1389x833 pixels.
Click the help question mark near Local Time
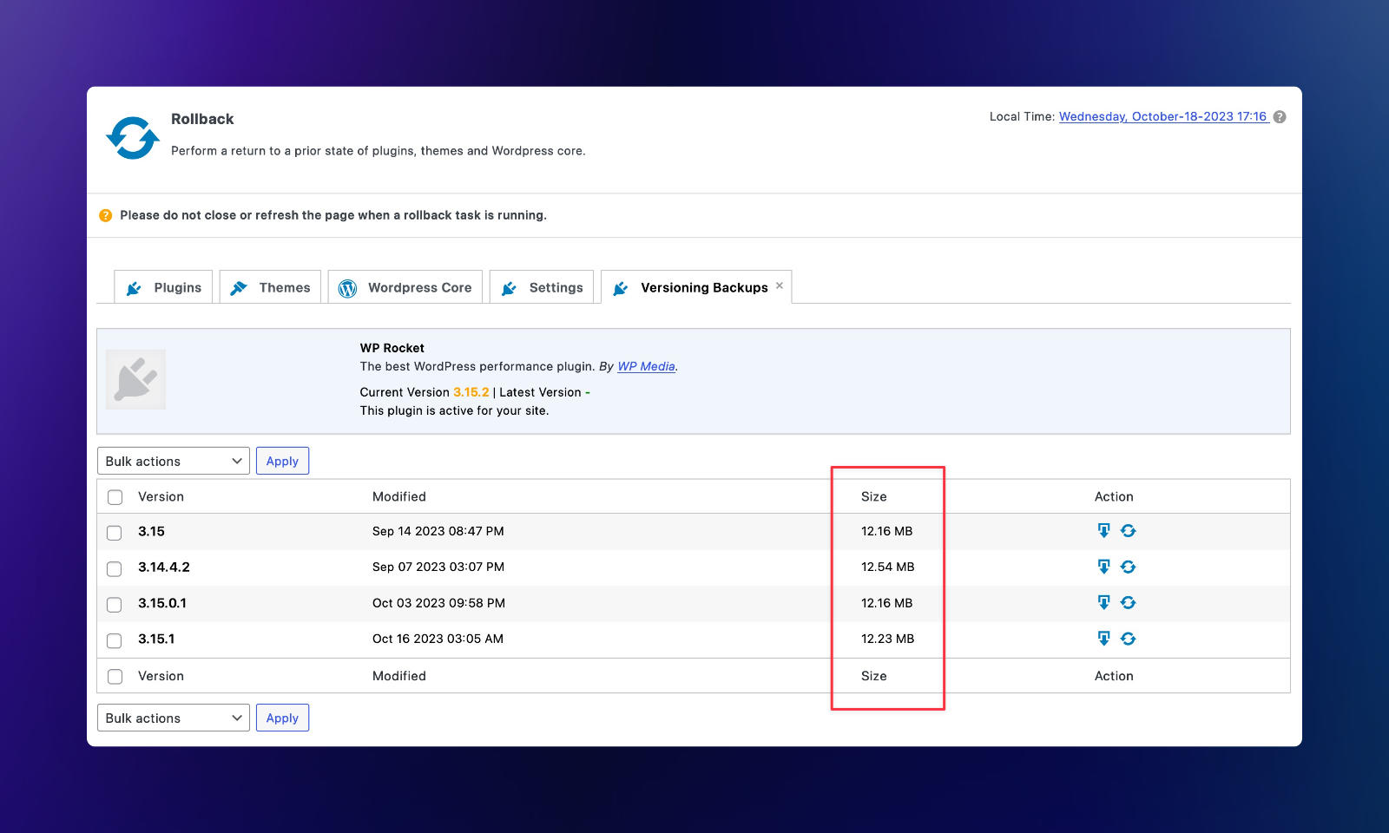[1279, 116]
